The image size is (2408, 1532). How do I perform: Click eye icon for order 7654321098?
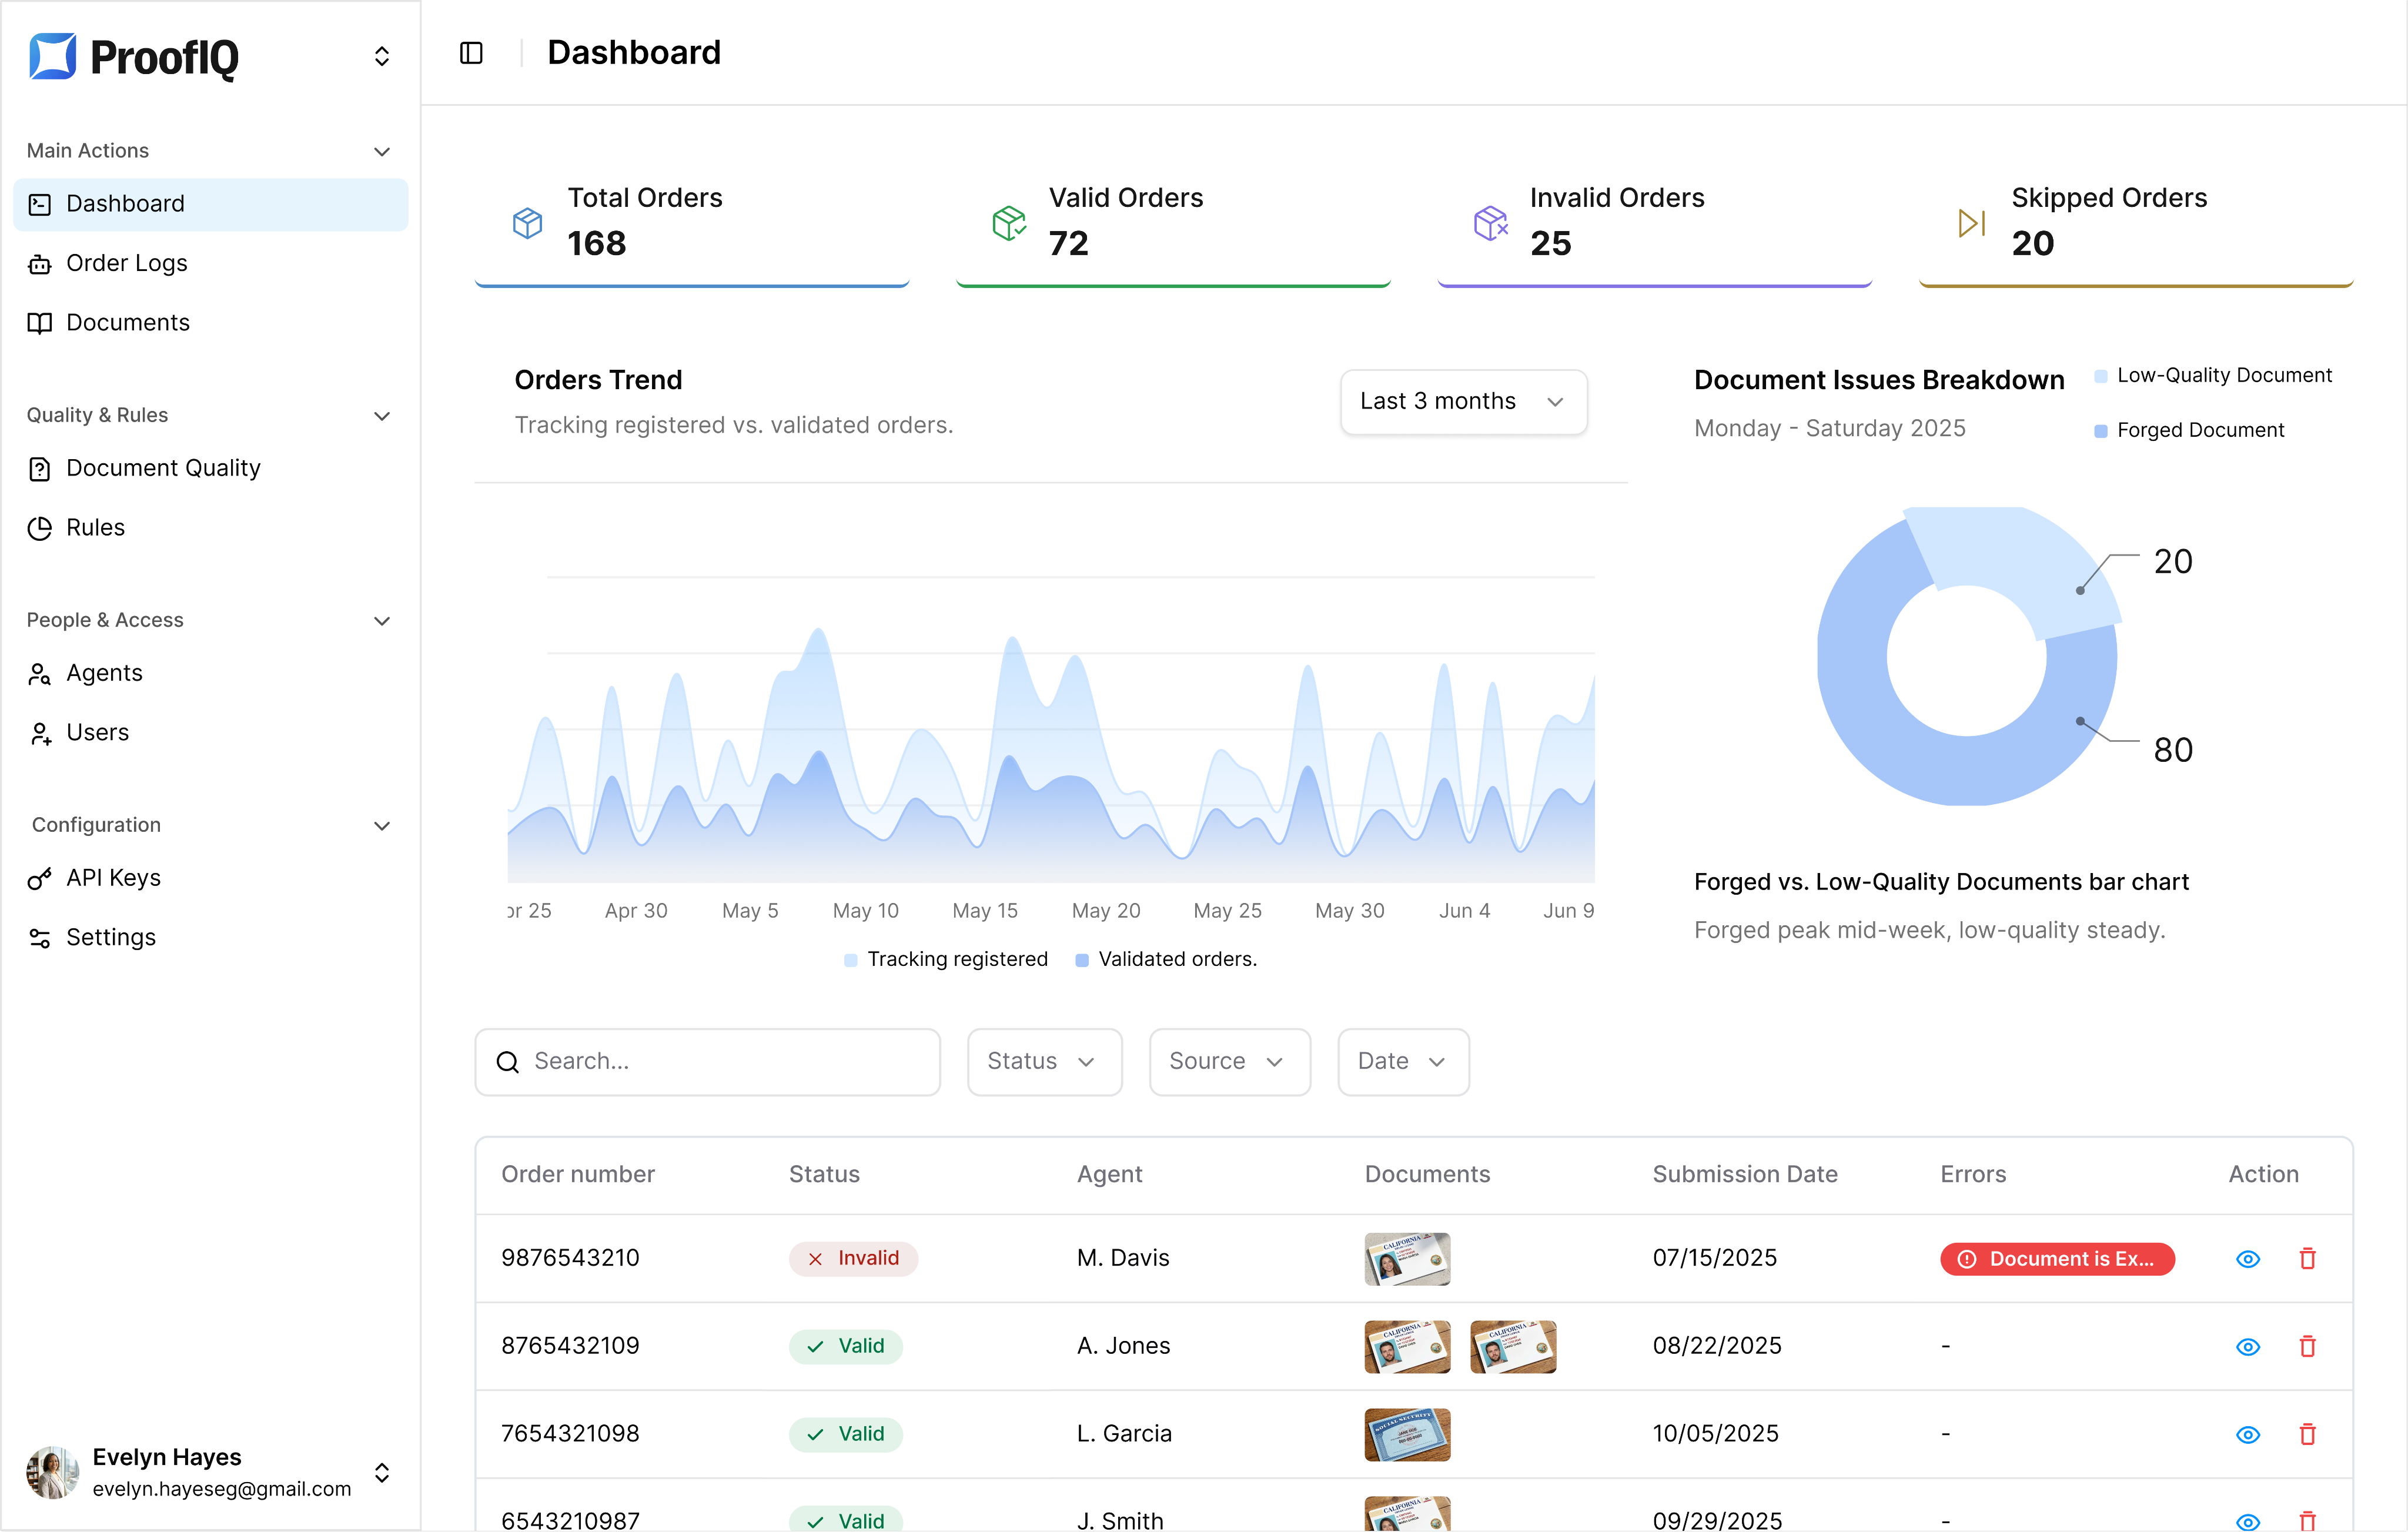pos(2247,1434)
